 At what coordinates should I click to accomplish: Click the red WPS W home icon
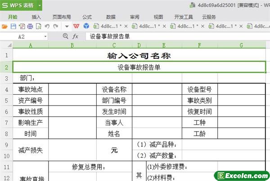[76, 26]
